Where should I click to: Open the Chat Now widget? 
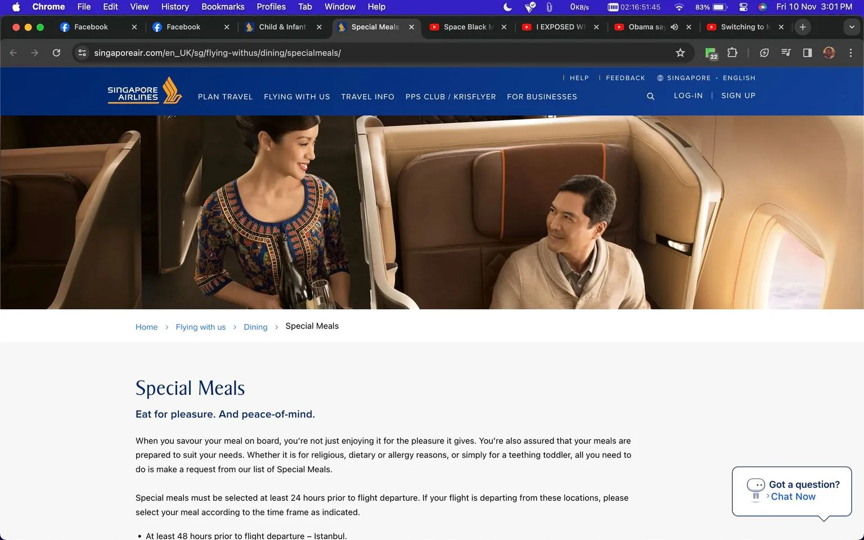pyautogui.click(x=792, y=496)
